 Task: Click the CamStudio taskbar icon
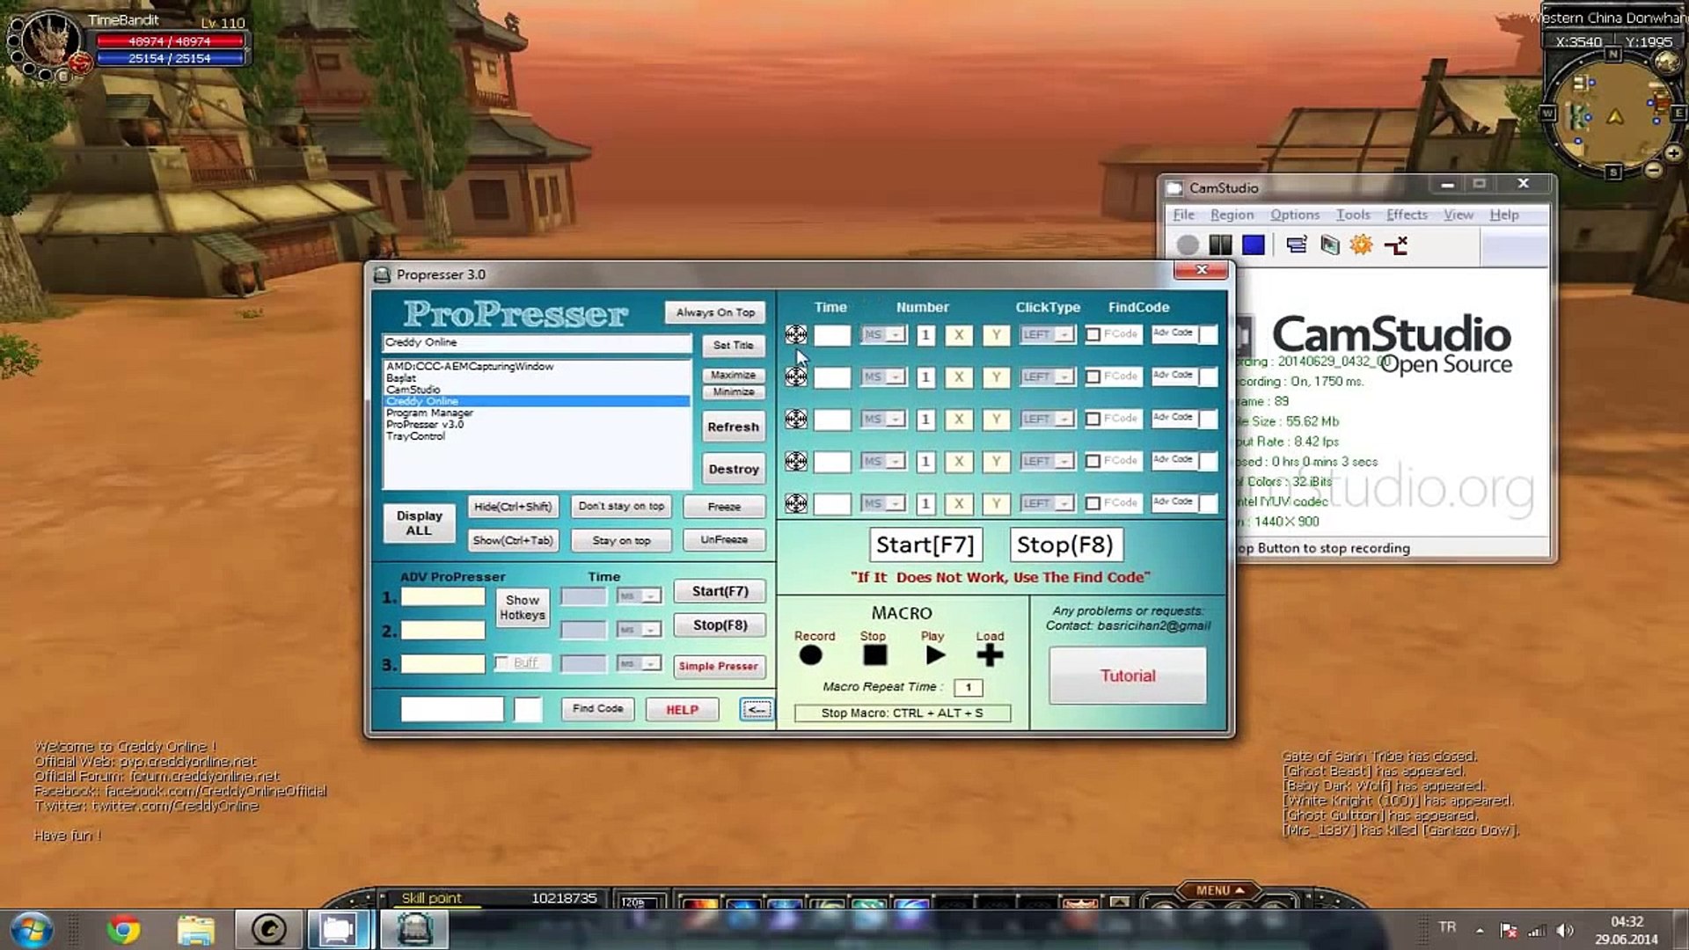(x=338, y=929)
